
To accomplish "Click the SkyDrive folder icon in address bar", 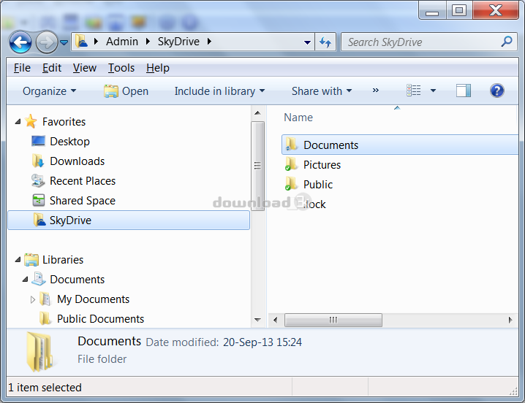I will click(x=81, y=42).
